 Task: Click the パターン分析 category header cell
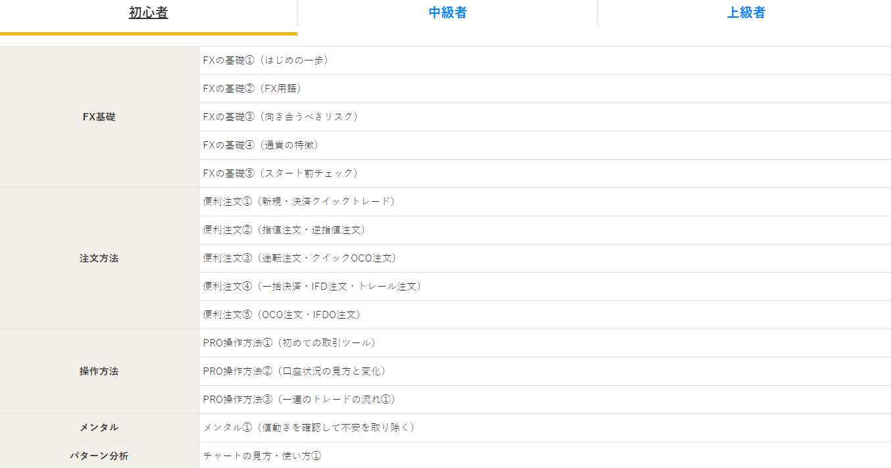pyautogui.click(x=99, y=456)
